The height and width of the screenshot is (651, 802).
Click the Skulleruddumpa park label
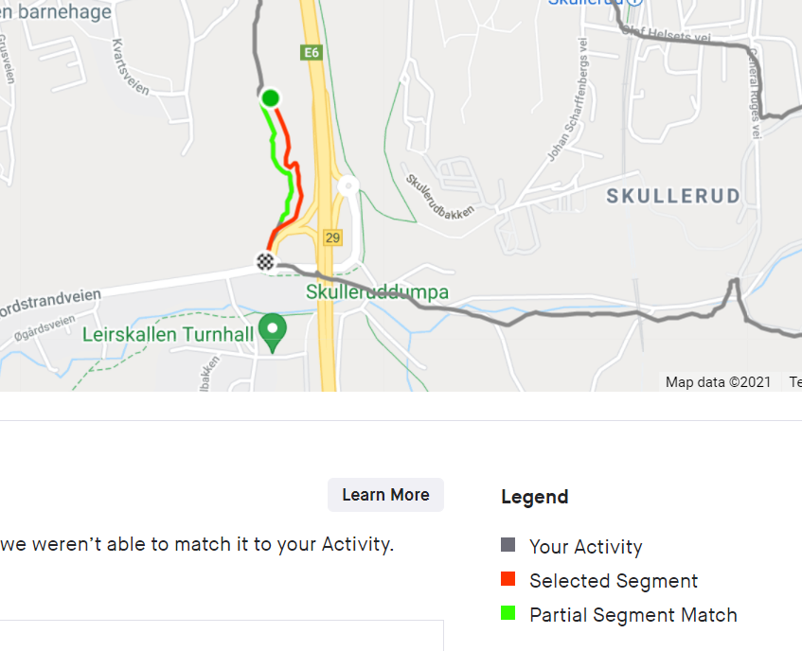(377, 291)
